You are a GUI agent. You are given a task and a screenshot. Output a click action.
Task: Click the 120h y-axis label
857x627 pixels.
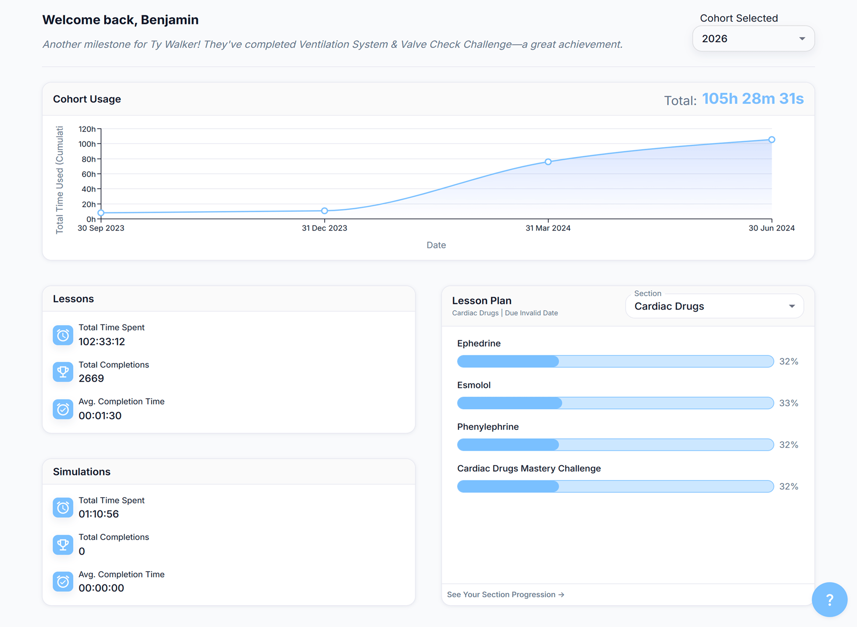pos(87,129)
